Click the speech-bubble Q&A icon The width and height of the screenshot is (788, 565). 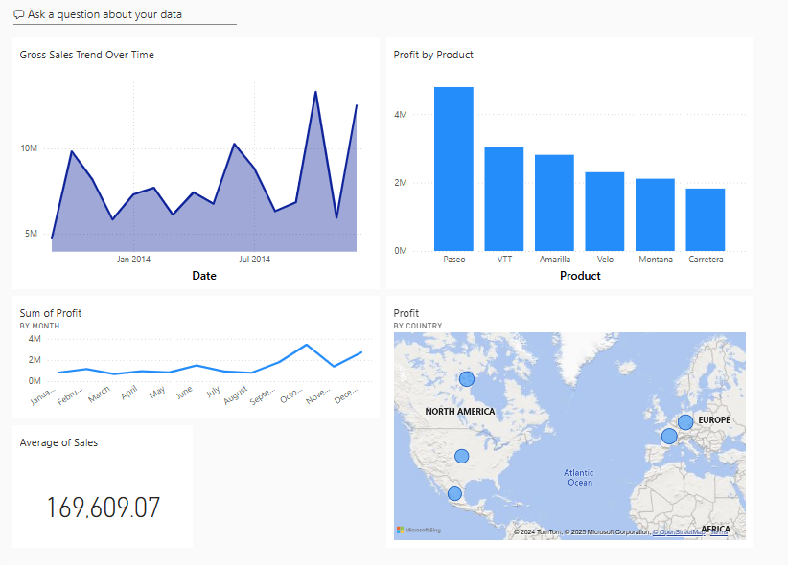pos(17,13)
